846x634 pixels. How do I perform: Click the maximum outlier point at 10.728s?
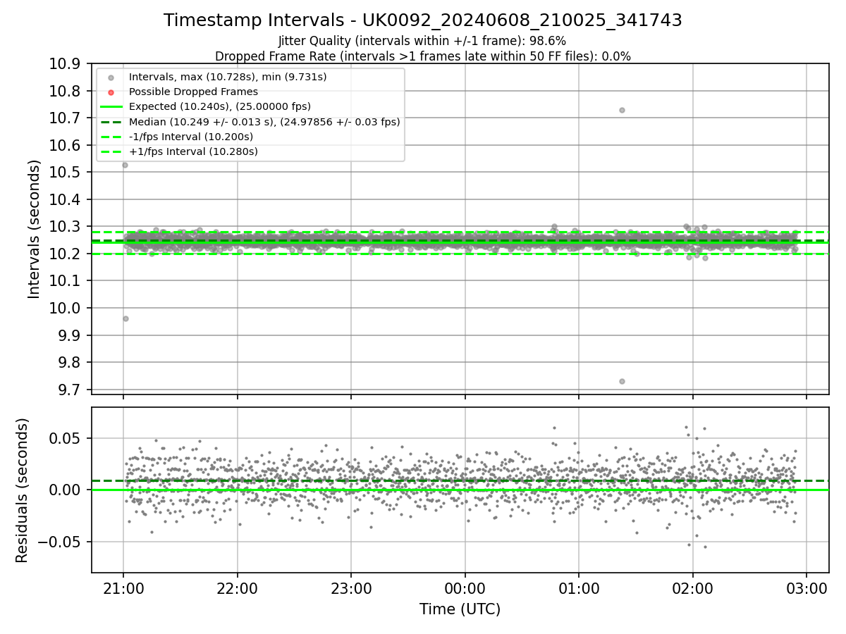[x=622, y=110]
